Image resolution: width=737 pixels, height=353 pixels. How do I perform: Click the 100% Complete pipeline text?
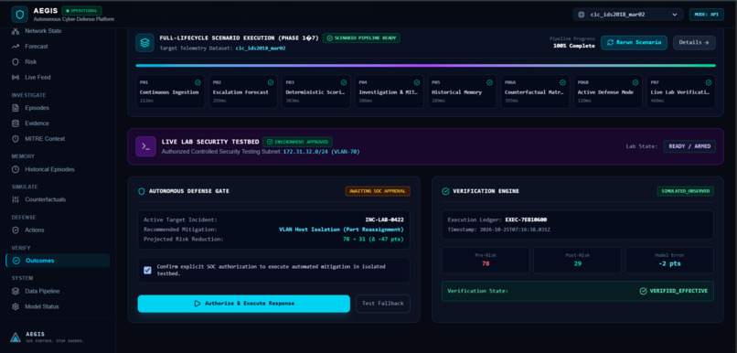click(574, 46)
